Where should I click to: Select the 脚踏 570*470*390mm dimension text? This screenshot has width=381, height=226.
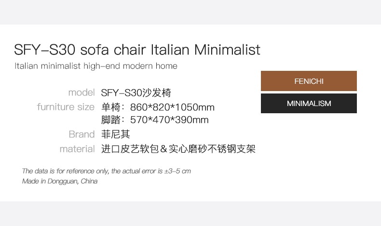click(155, 120)
